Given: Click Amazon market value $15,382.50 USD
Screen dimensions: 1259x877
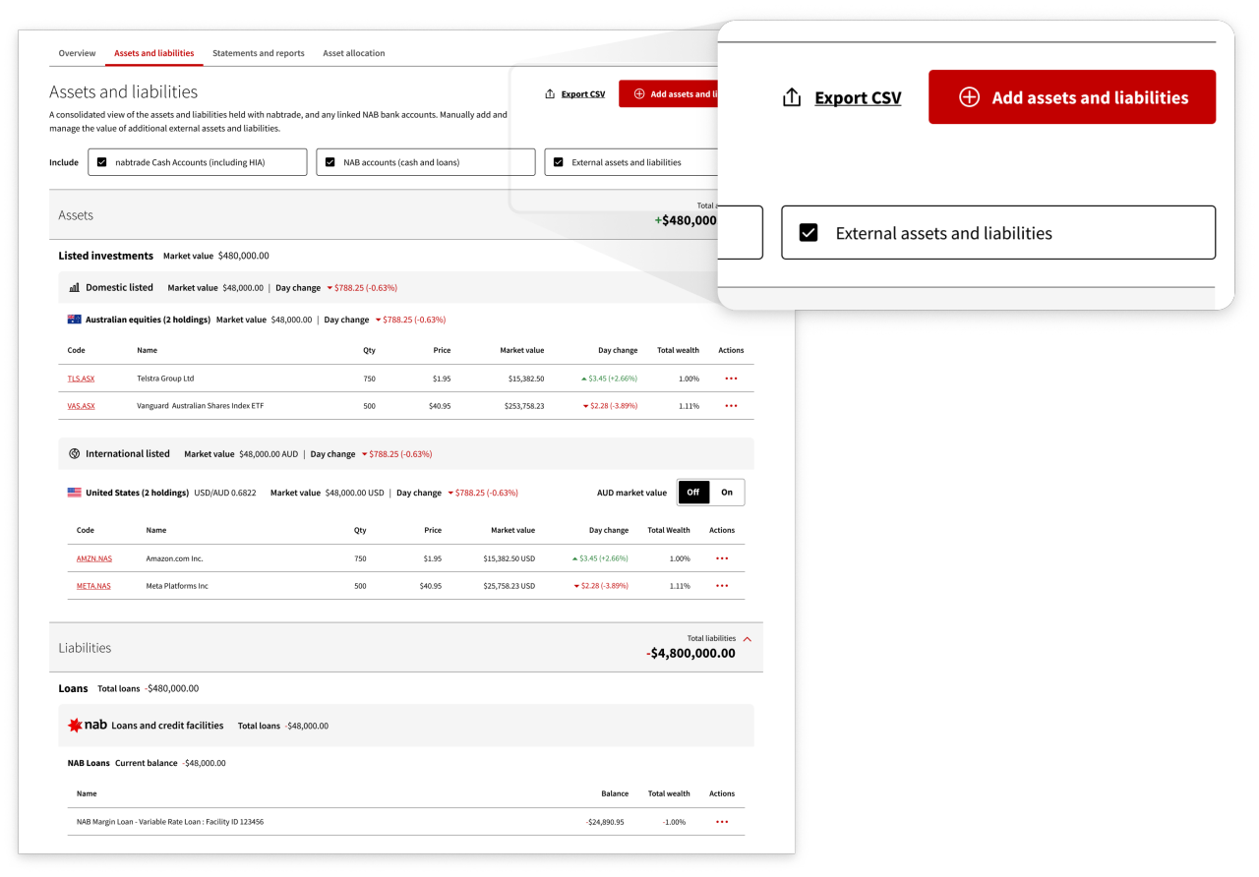Looking at the screenshot, I should tap(510, 558).
